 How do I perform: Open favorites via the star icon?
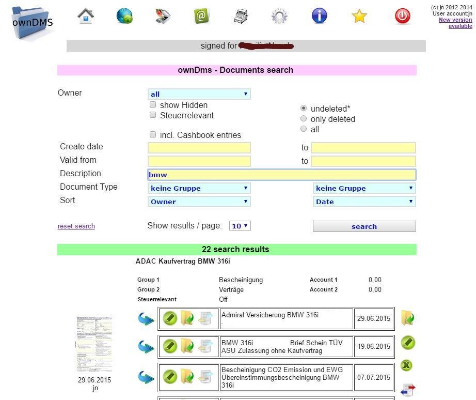click(358, 16)
